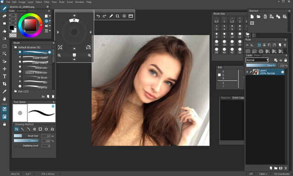Open the Ruler menu
This screenshot has height=176, width=293.
coord(62,2)
